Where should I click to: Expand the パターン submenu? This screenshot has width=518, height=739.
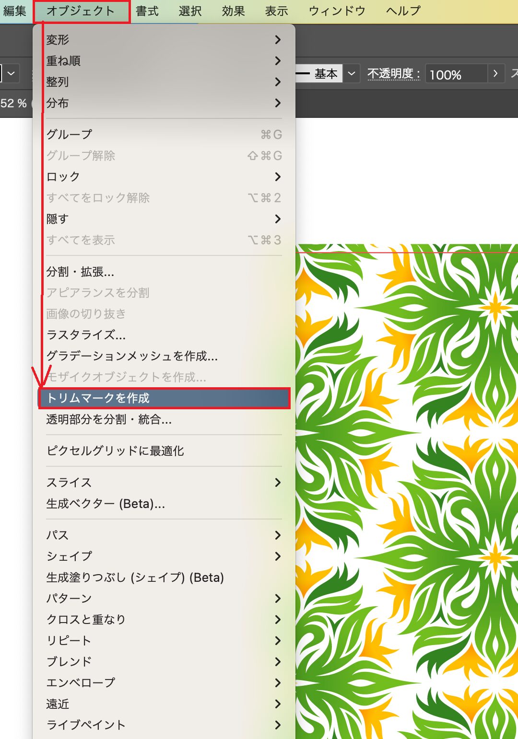[x=164, y=599]
